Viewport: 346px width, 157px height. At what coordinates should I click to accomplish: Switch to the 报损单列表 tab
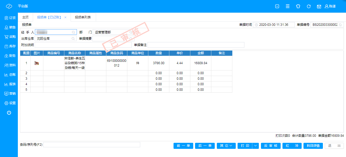point(83,17)
